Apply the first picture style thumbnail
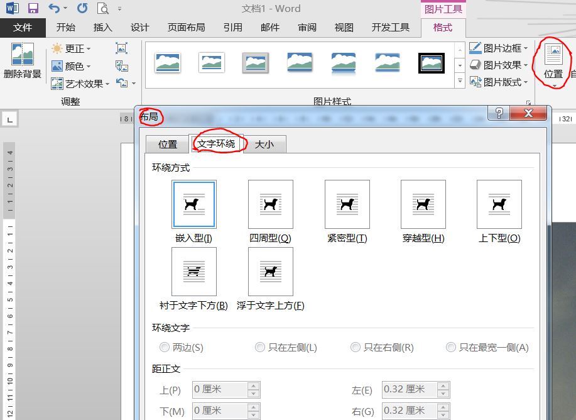This screenshot has height=420, width=576. tap(168, 62)
